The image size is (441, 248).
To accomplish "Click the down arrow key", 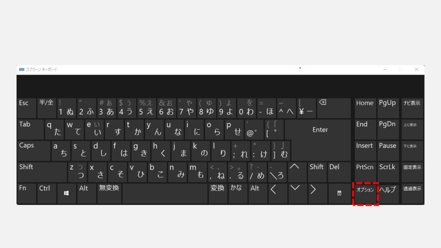I will click(298, 193).
